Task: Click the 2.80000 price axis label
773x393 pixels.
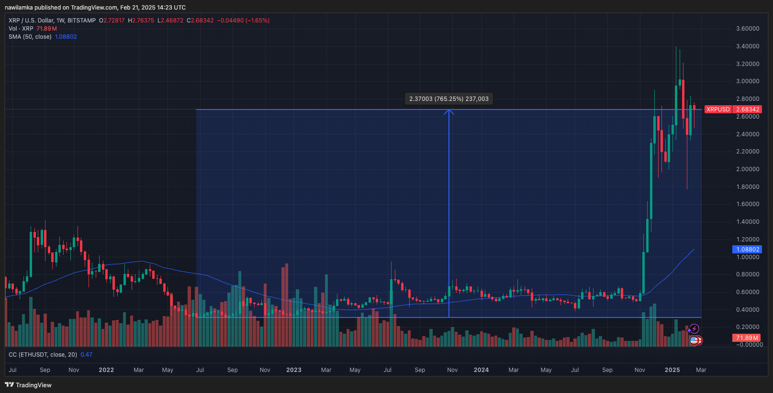Action: [748, 99]
